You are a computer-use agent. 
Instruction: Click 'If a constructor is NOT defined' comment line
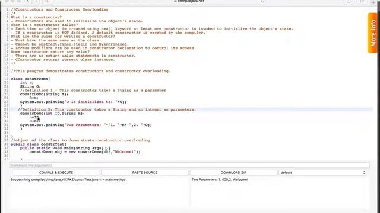click(x=108, y=33)
